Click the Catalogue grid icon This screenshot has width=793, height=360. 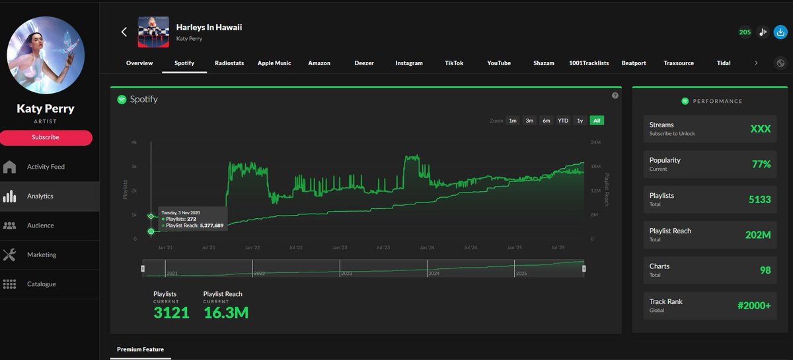[10, 284]
